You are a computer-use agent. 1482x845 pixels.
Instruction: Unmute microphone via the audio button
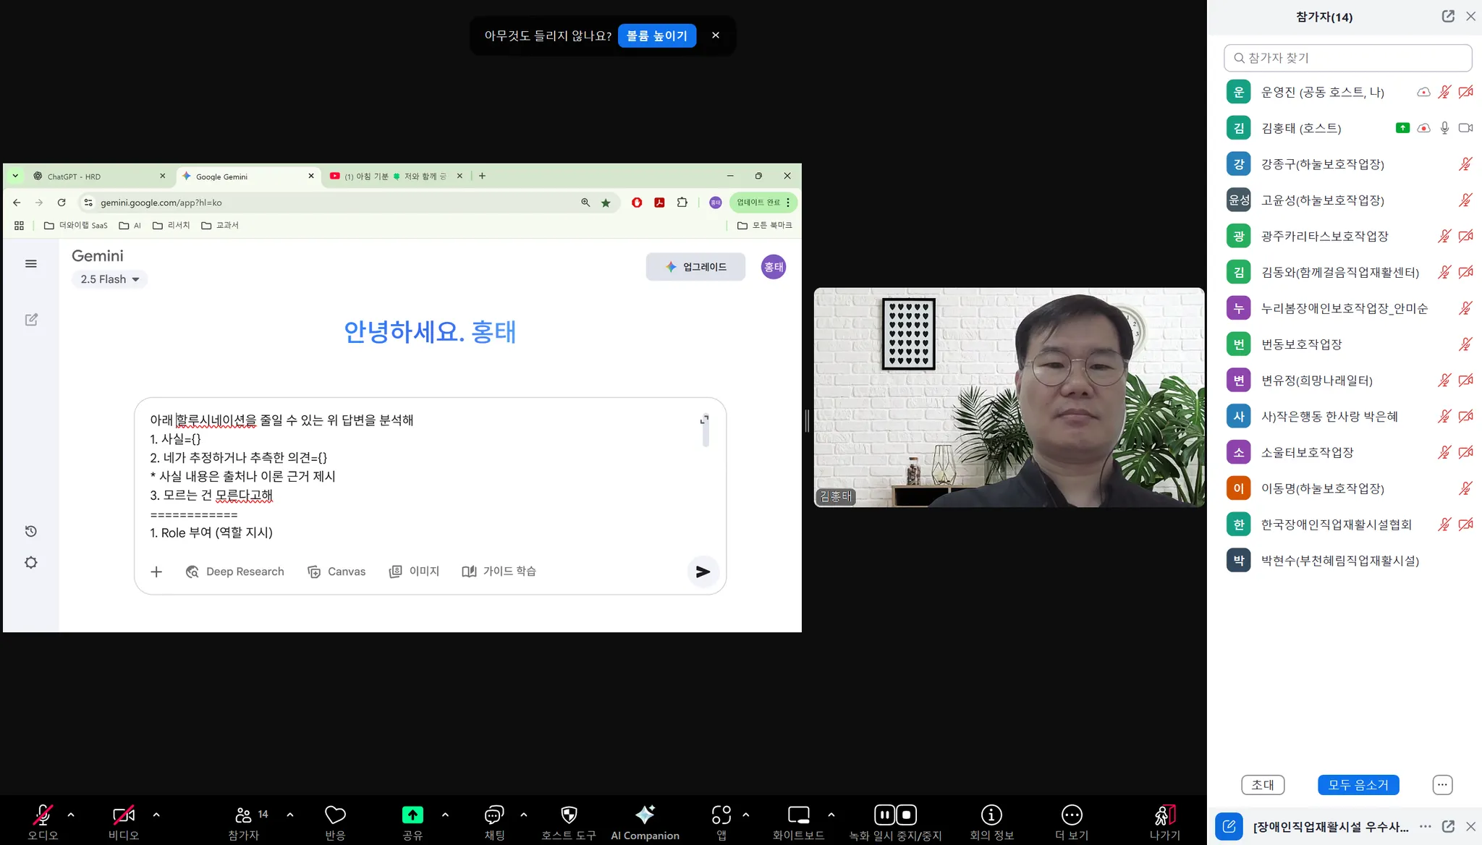(x=43, y=822)
